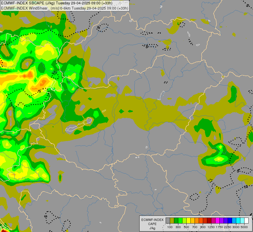Click legend tick label 300

tap(178, 227)
